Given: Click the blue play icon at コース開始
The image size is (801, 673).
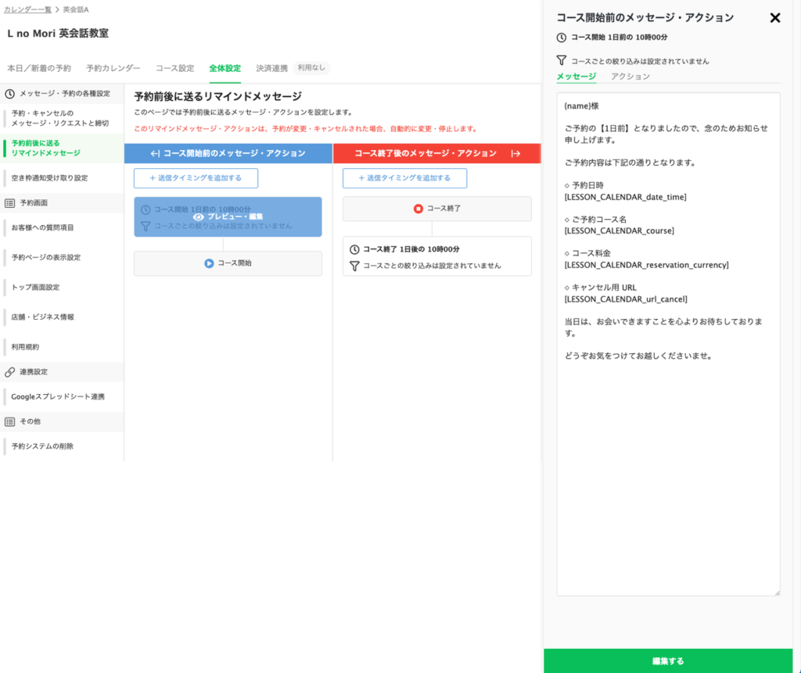Looking at the screenshot, I should coord(209,263).
